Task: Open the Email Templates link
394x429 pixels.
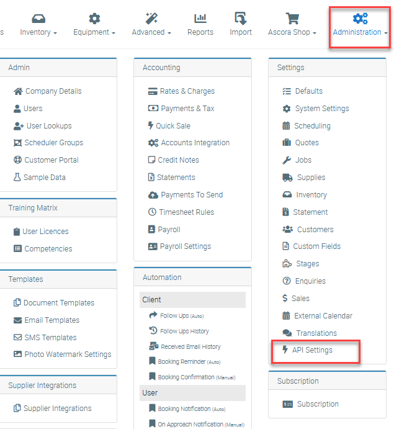Action: (52, 320)
